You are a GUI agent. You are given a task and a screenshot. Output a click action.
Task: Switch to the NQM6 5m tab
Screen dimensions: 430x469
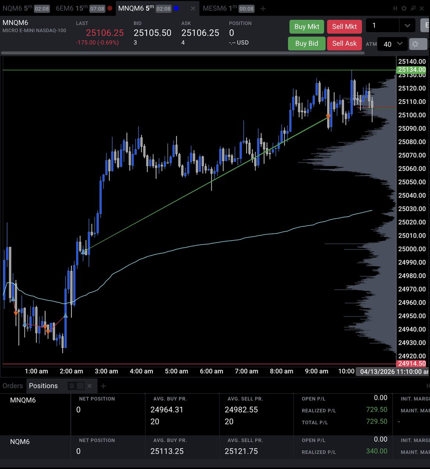tap(26, 8)
